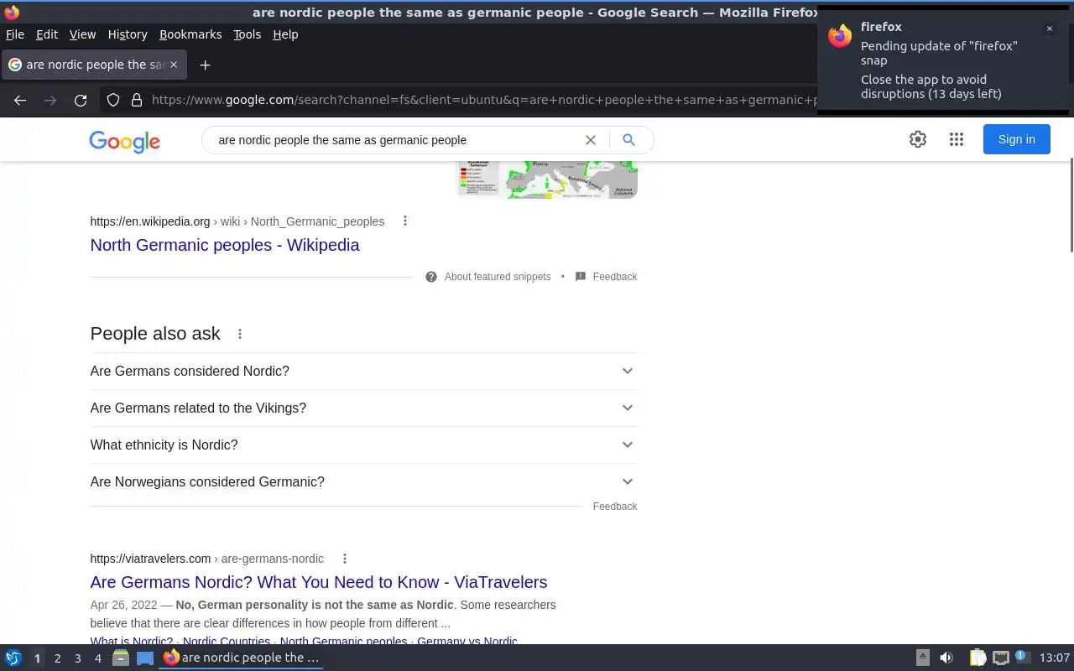Click the magnifier search button

click(x=628, y=140)
